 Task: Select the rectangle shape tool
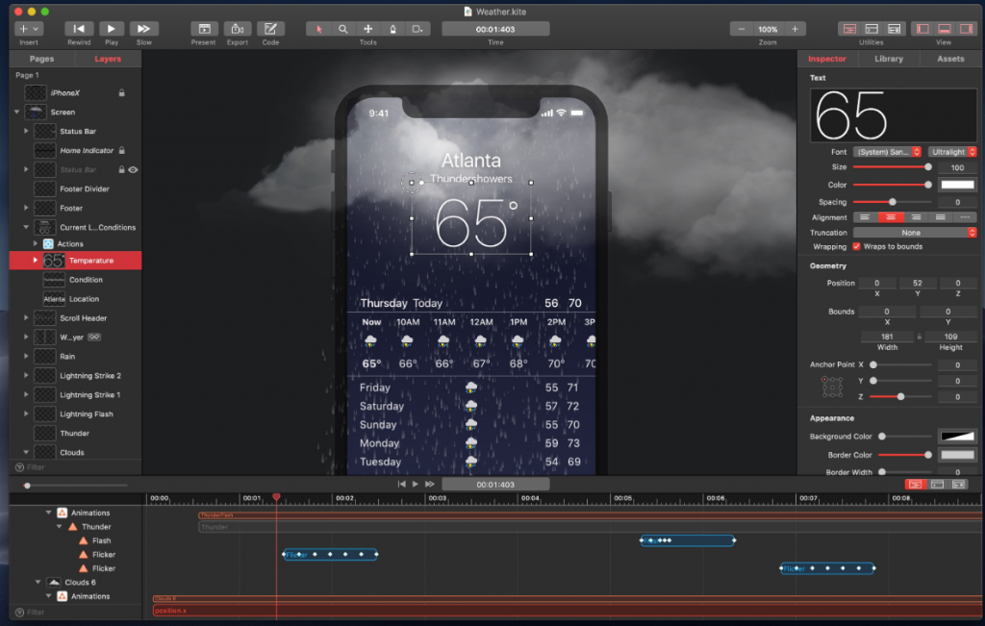(x=417, y=29)
